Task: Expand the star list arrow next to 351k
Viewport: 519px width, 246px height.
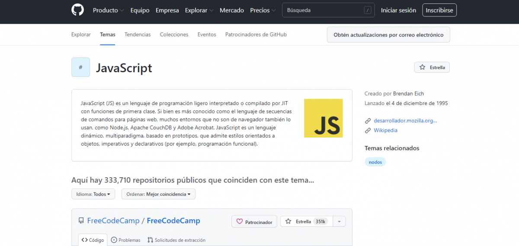Action: [339, 221]
